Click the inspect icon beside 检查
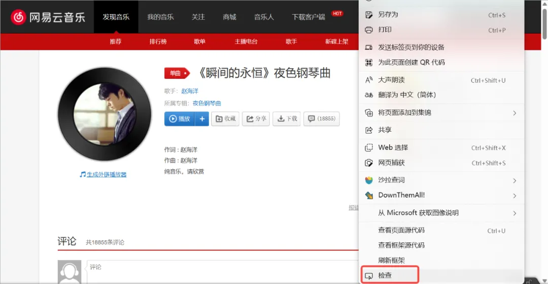This screenshot has width=548, height=284. 369,275
